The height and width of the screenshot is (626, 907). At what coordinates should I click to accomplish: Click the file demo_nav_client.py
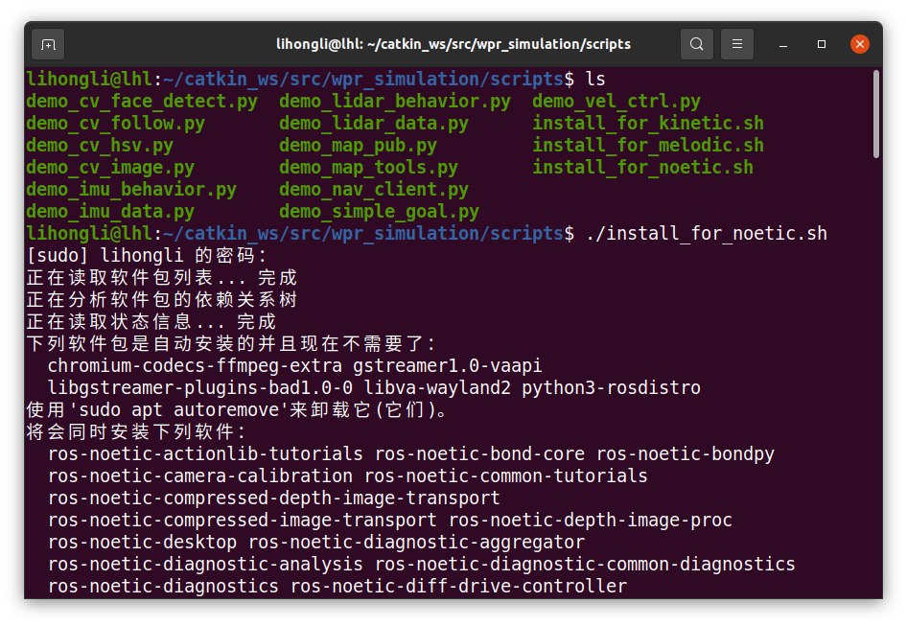pos(374,189)
